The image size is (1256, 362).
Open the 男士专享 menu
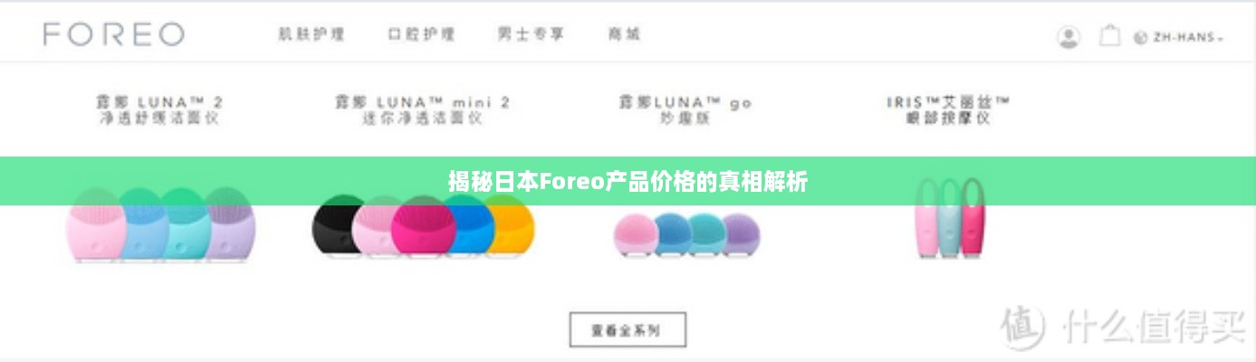(531, 34)
